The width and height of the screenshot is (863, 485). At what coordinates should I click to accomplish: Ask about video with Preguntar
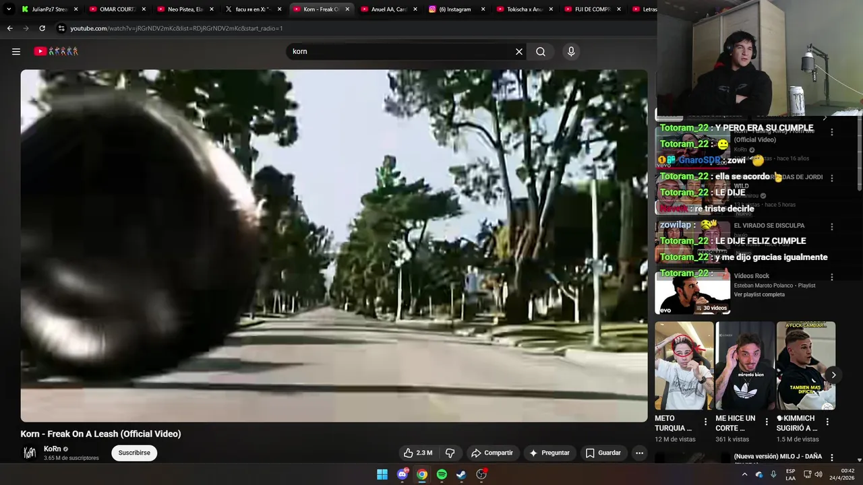tap(550, 453)
